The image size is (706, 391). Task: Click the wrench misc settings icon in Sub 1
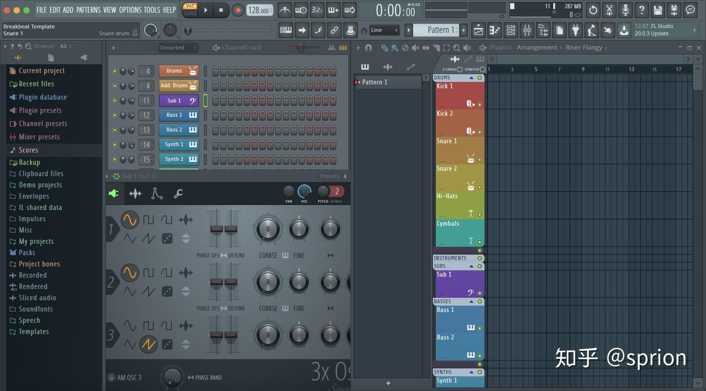point(178,194)
